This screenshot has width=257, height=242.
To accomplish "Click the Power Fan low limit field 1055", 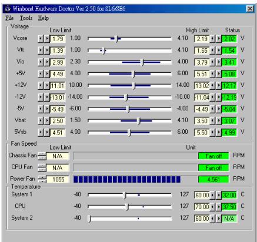I will [58, 179].
